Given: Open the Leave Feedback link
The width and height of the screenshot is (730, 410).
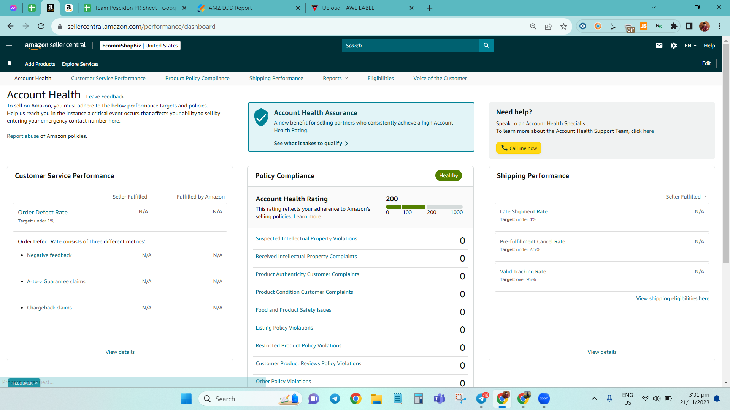Looking at the screenshot, I should 105,96.
